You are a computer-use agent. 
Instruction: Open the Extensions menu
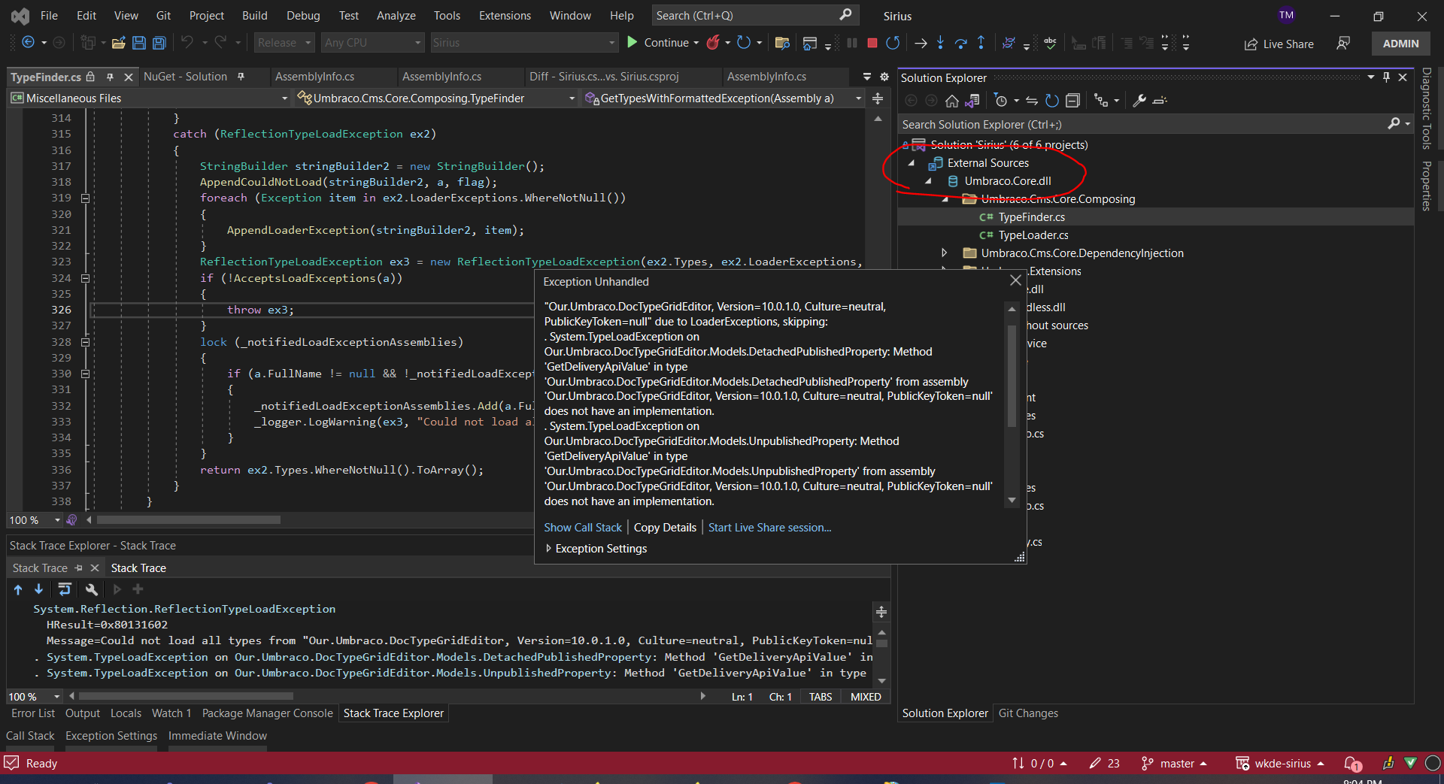[x=505, y=16]
